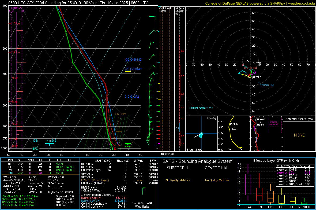Click the Bunkers Left = 338/28 kt row

[x=104, y=201]
